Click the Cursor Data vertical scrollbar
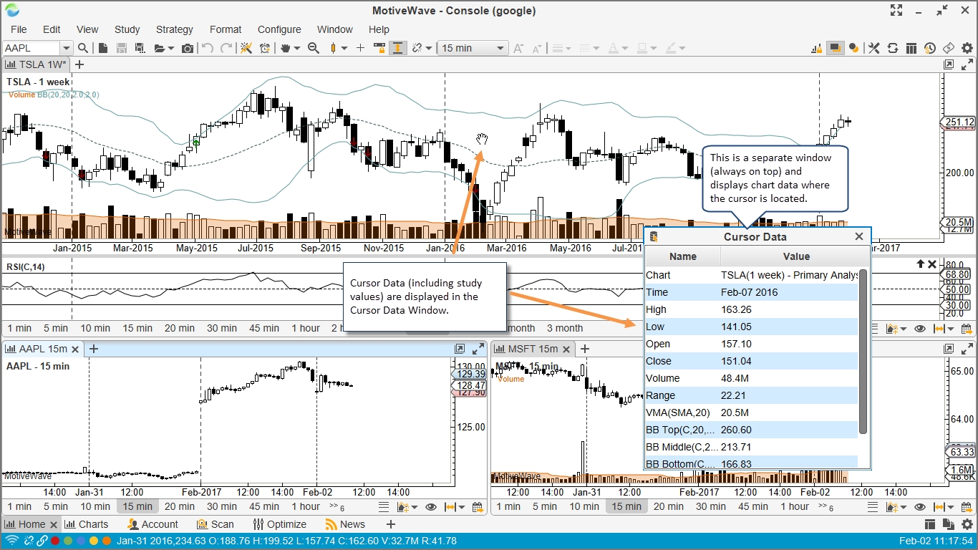The height and width of the screenshot is (550, 978). click(863, 351)
